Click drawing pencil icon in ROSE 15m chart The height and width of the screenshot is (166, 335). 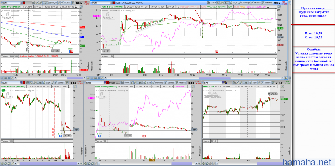pyautogui.click(x=53, y=83)
